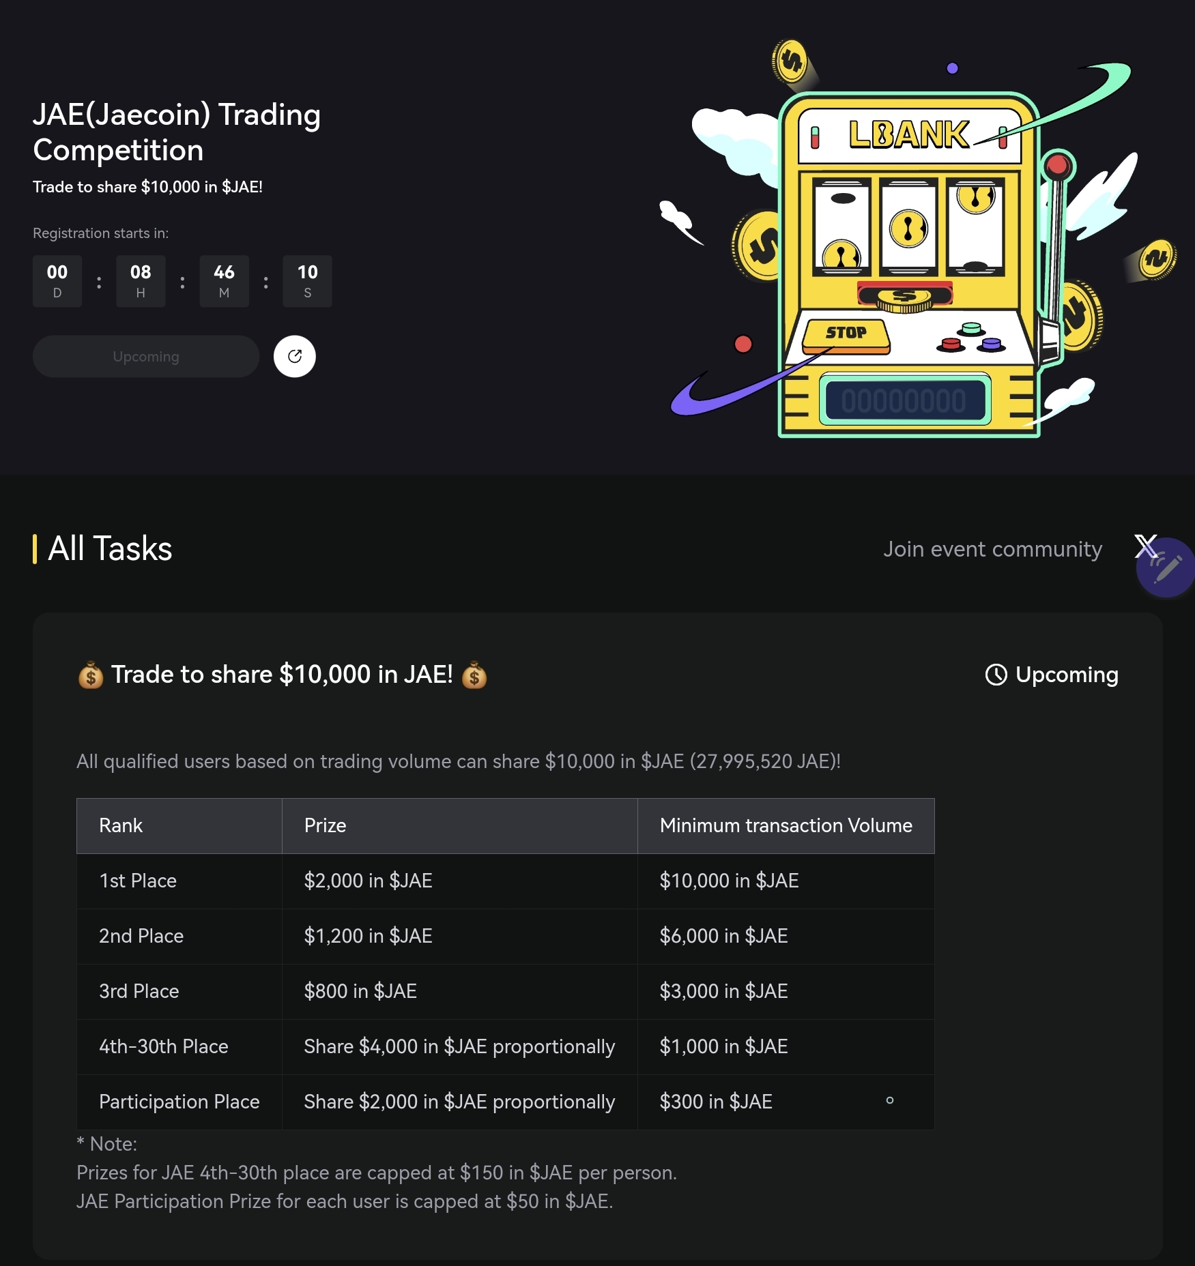The image size is (1195, 1266).
Task: Click the Trade to share $10,000 in JAE! task heading
Action: coord(282,675)
